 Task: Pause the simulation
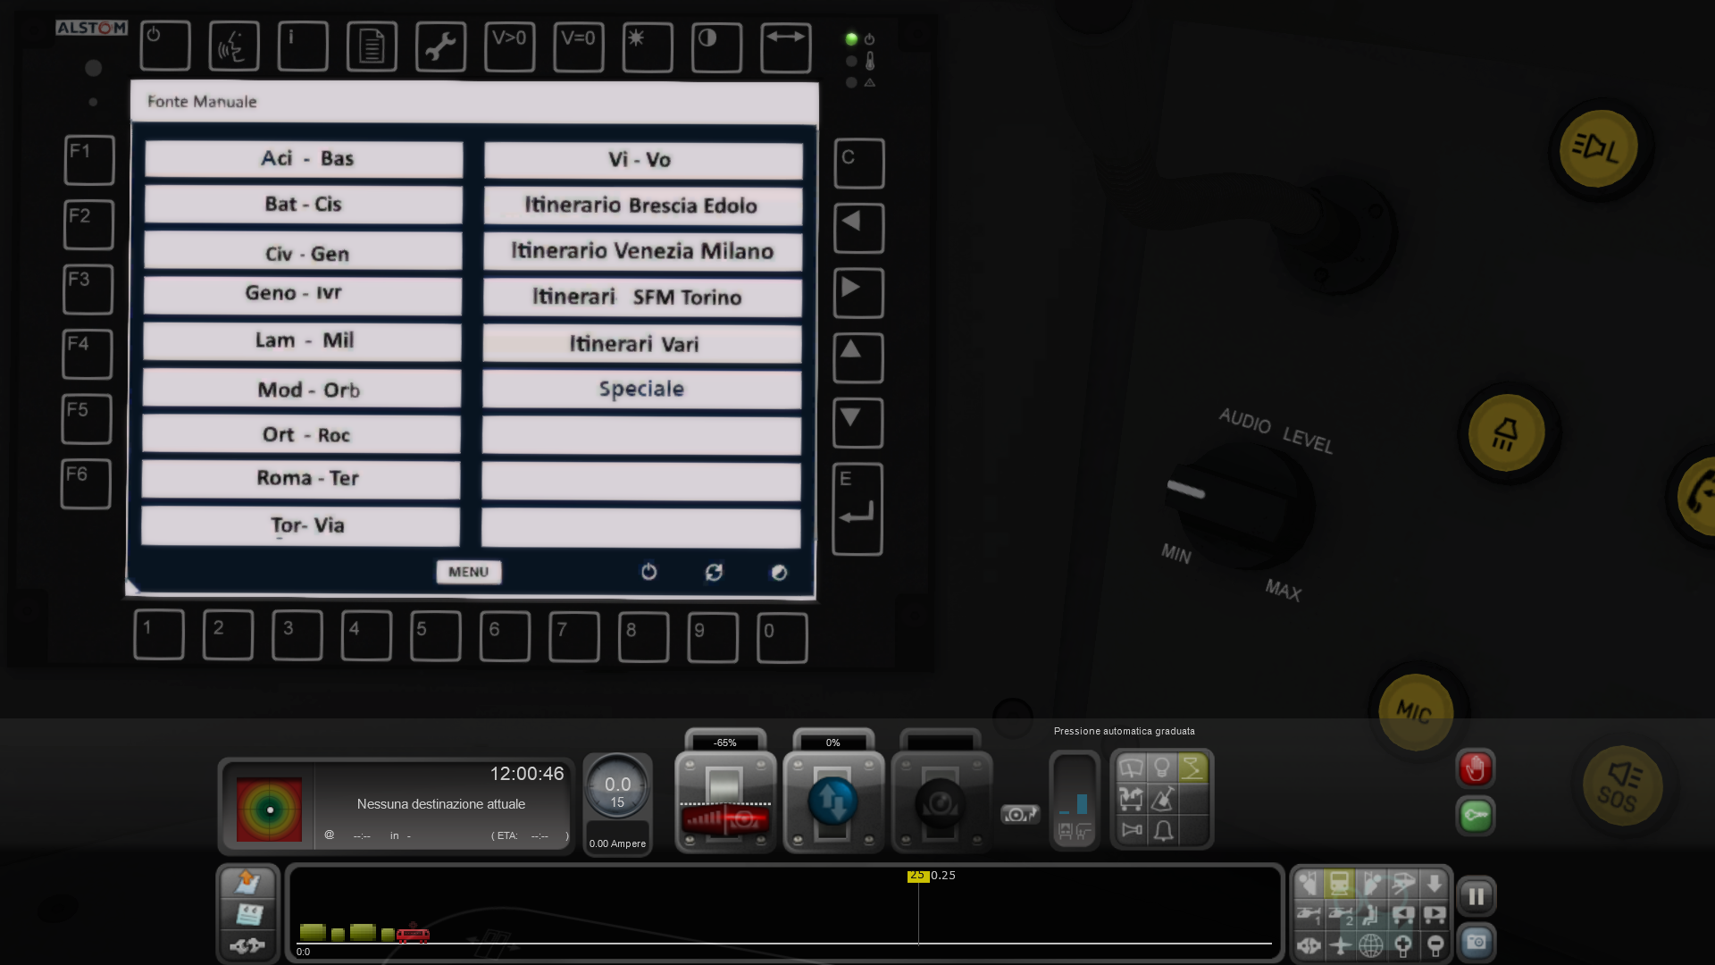(x=1477, y=896)
